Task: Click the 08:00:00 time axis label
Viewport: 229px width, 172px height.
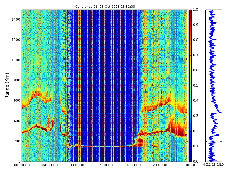Action: [x=77, y=165]
